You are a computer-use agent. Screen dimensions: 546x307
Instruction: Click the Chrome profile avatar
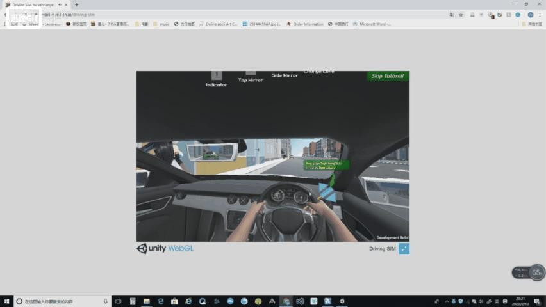(531, 15)
